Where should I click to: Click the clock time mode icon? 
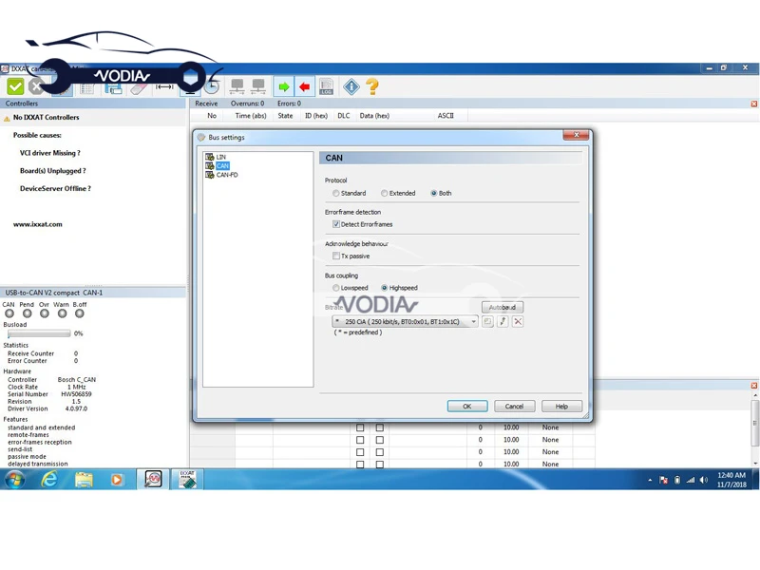point(211,86)
